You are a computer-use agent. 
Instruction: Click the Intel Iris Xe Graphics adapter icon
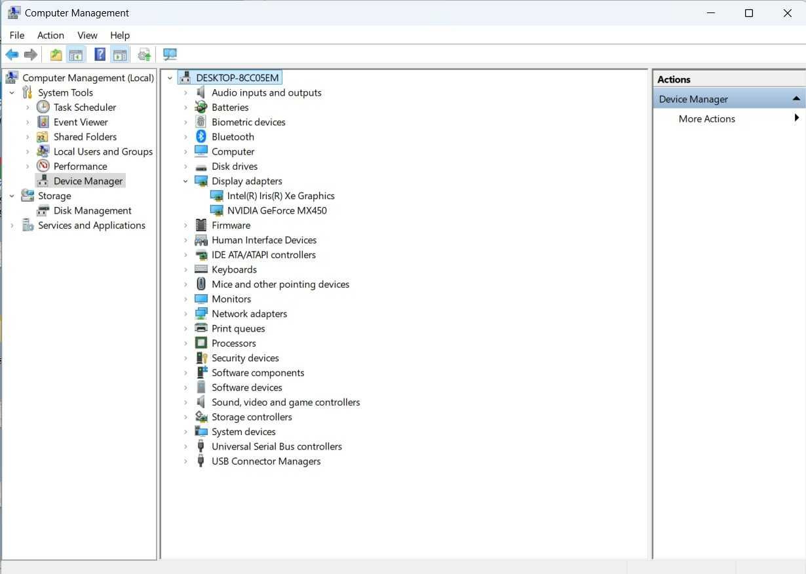pos(217,195)
